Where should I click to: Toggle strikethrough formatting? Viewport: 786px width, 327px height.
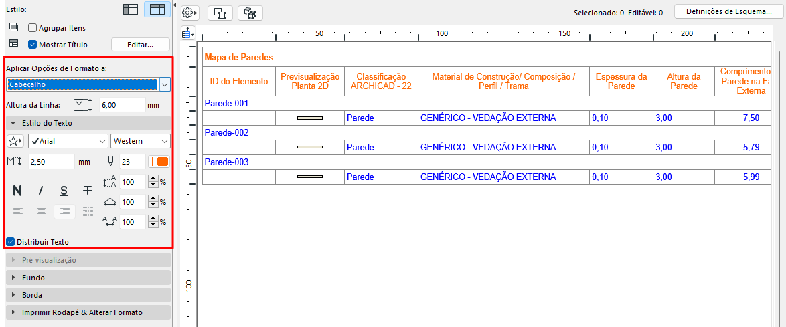pyautogui.click(x=88, y=191)
